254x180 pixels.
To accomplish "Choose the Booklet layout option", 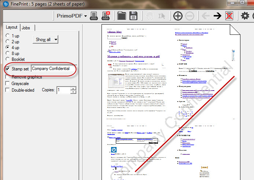I will coord(8,59).
